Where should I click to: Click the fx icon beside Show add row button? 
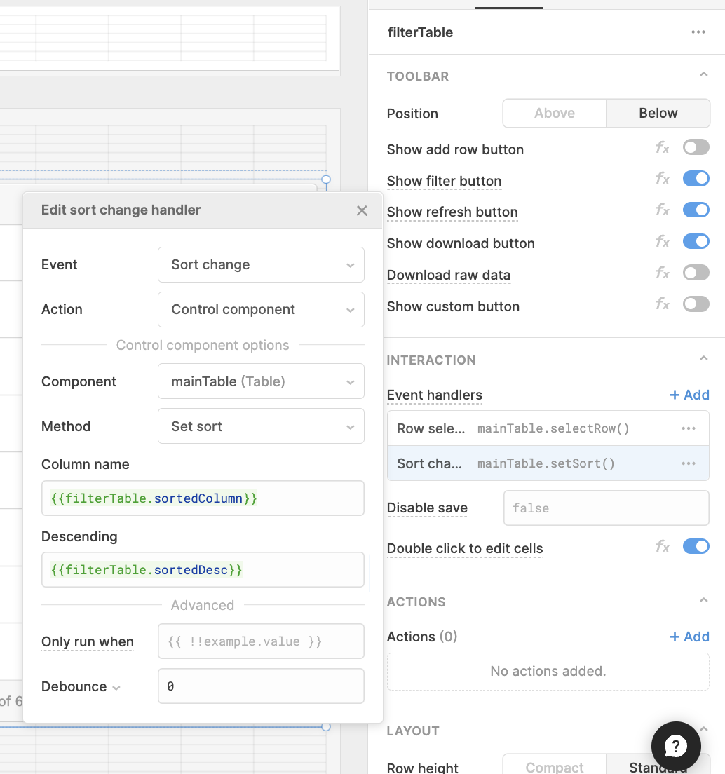coord(663,147)
